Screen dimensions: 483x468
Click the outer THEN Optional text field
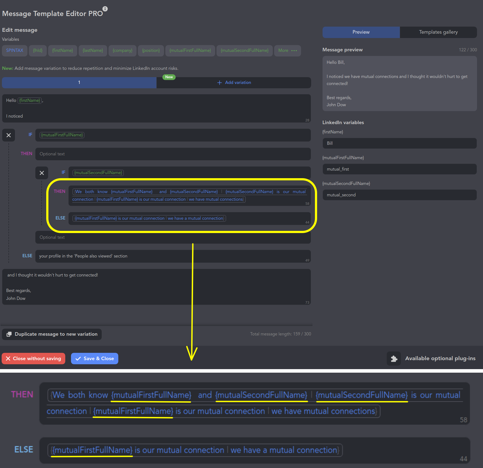(x=173, y=154)
